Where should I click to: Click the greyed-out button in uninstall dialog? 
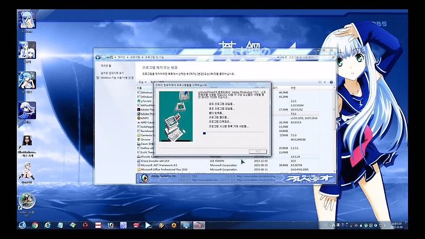click(x=258, y=152)
